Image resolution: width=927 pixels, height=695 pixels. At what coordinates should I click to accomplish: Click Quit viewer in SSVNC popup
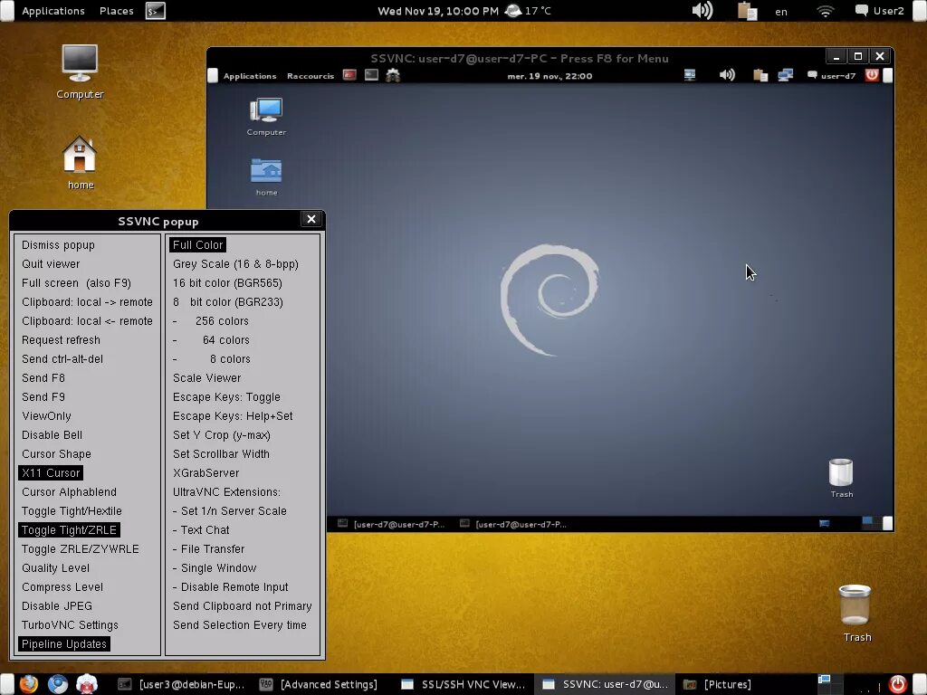[51, 263]
